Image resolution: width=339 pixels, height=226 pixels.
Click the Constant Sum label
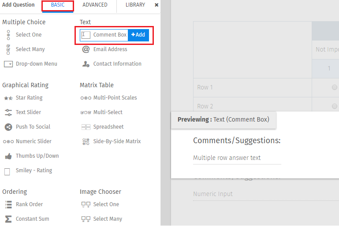coord(33,219)
